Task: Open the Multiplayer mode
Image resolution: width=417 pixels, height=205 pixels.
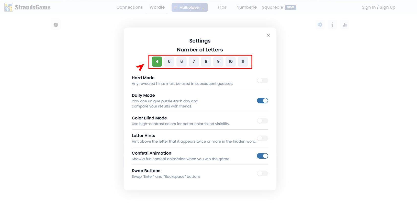Action: (190, 7)
